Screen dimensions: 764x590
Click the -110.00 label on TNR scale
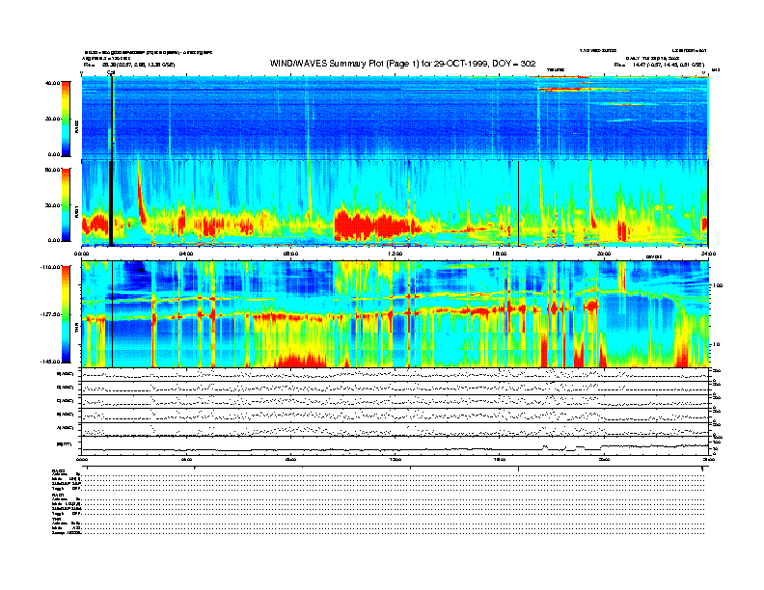click(49, 267)
